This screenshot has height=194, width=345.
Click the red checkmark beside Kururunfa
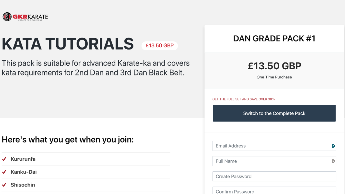pyautogui.click(x=4, y=159)
